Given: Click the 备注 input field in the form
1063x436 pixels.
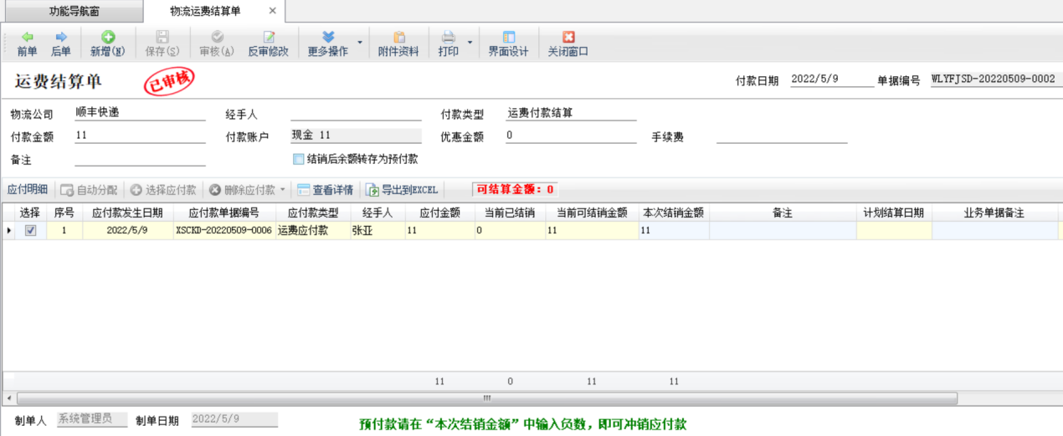Looking at the screenshot, I should [140, 159].
